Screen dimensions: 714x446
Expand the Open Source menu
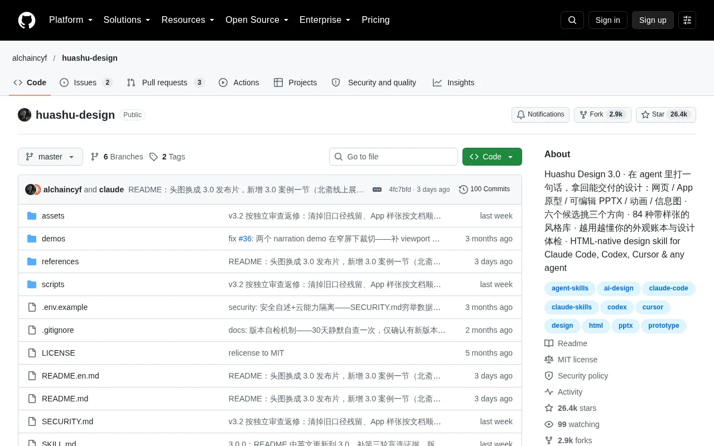click(x=257, y=20)
